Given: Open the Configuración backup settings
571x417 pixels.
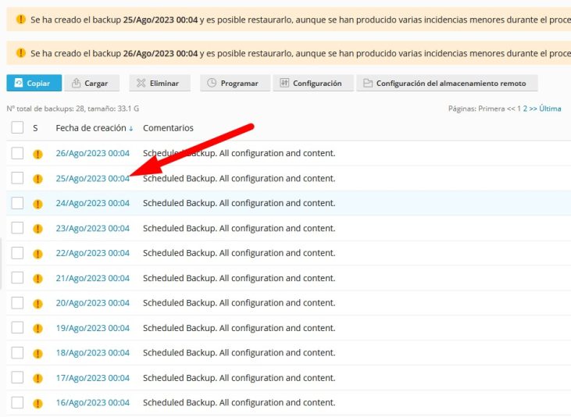Looking at the screenshot, I should 311,84.
